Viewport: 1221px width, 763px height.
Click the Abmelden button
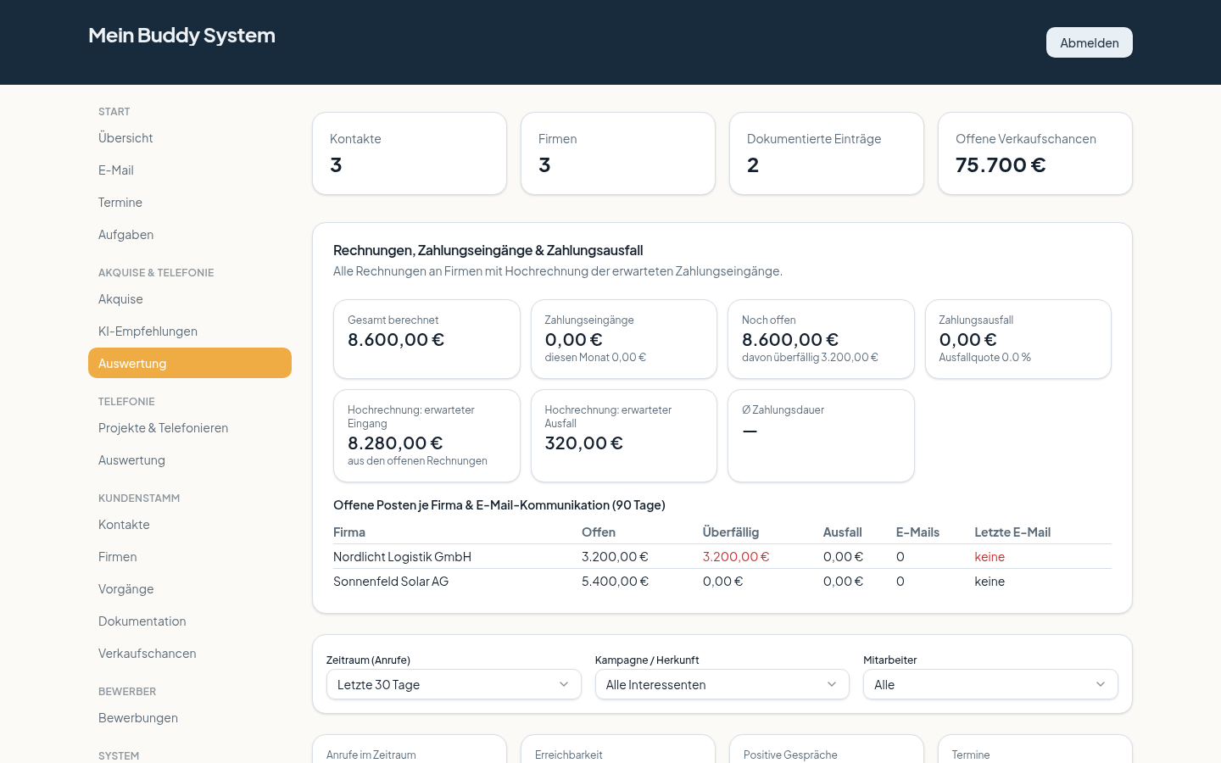coord(1089,42)
